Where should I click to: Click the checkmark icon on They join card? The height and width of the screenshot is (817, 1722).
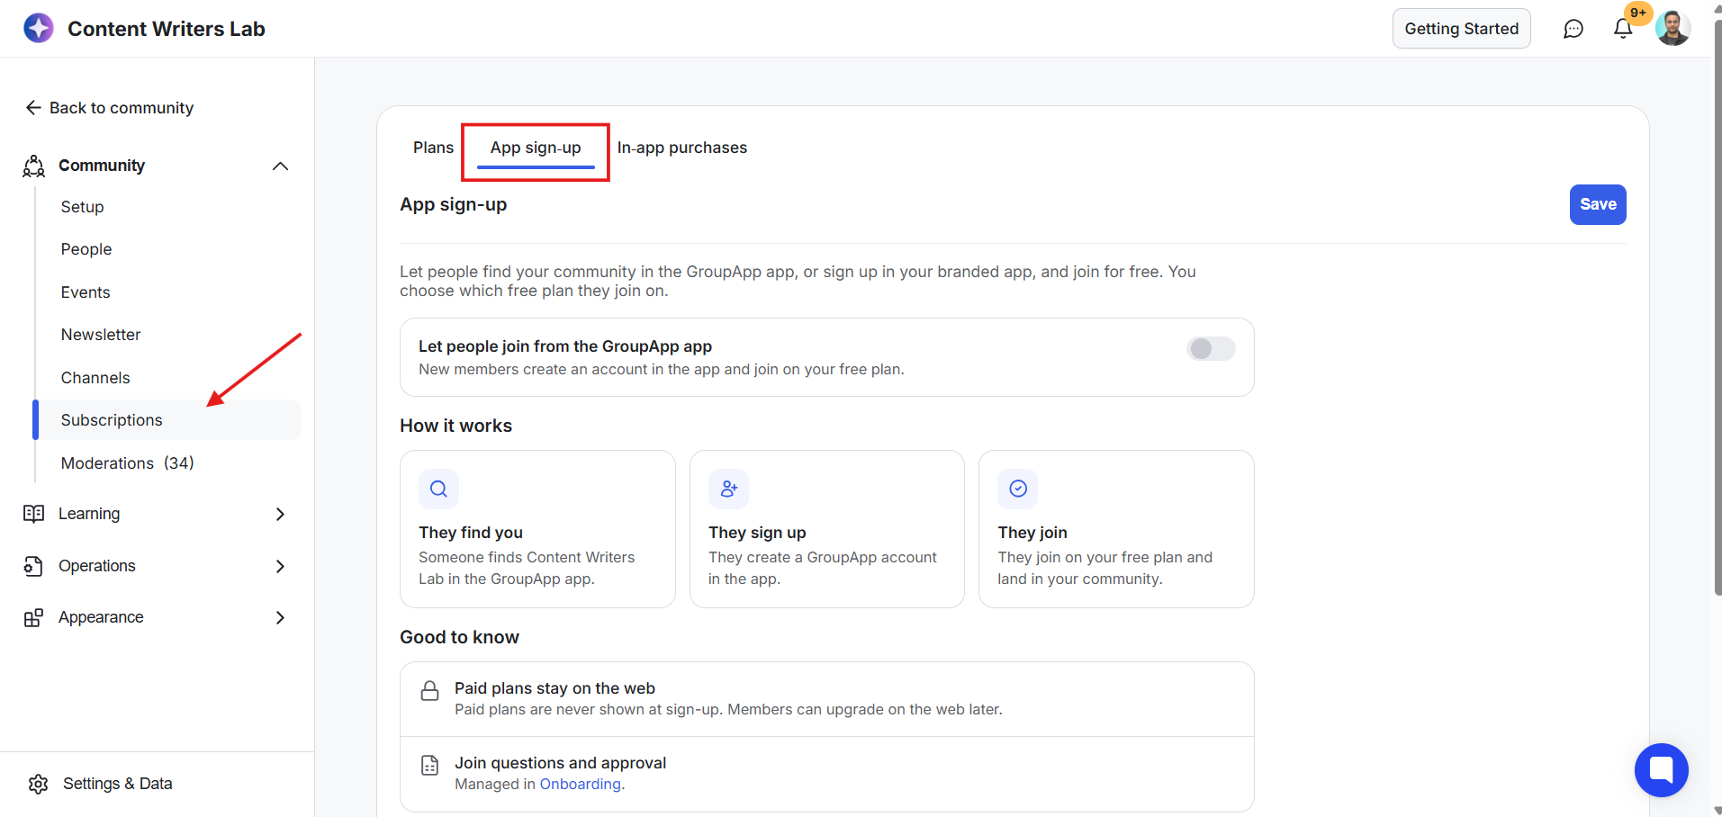[x=1018, y=489]
